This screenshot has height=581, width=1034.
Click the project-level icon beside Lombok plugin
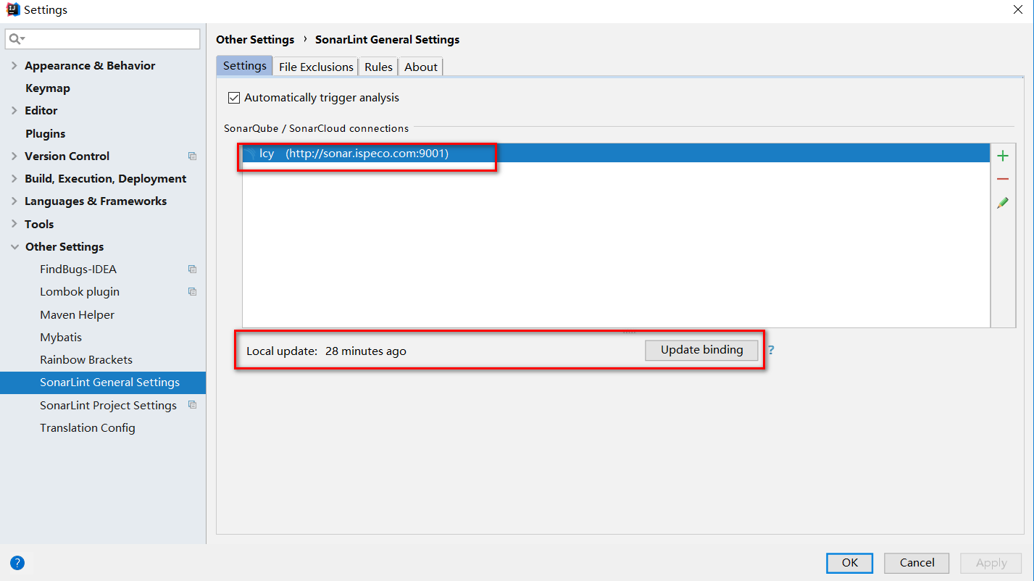tap(192, 292)
